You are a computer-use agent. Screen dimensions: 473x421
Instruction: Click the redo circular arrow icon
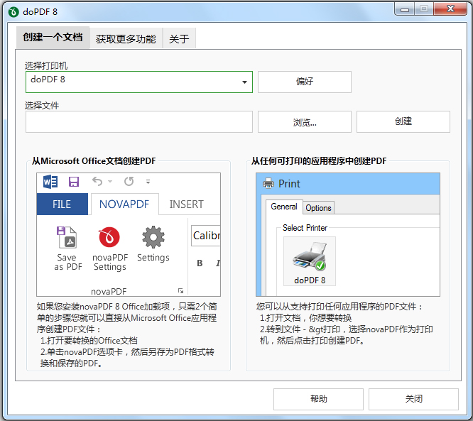(x=129, y=181)
